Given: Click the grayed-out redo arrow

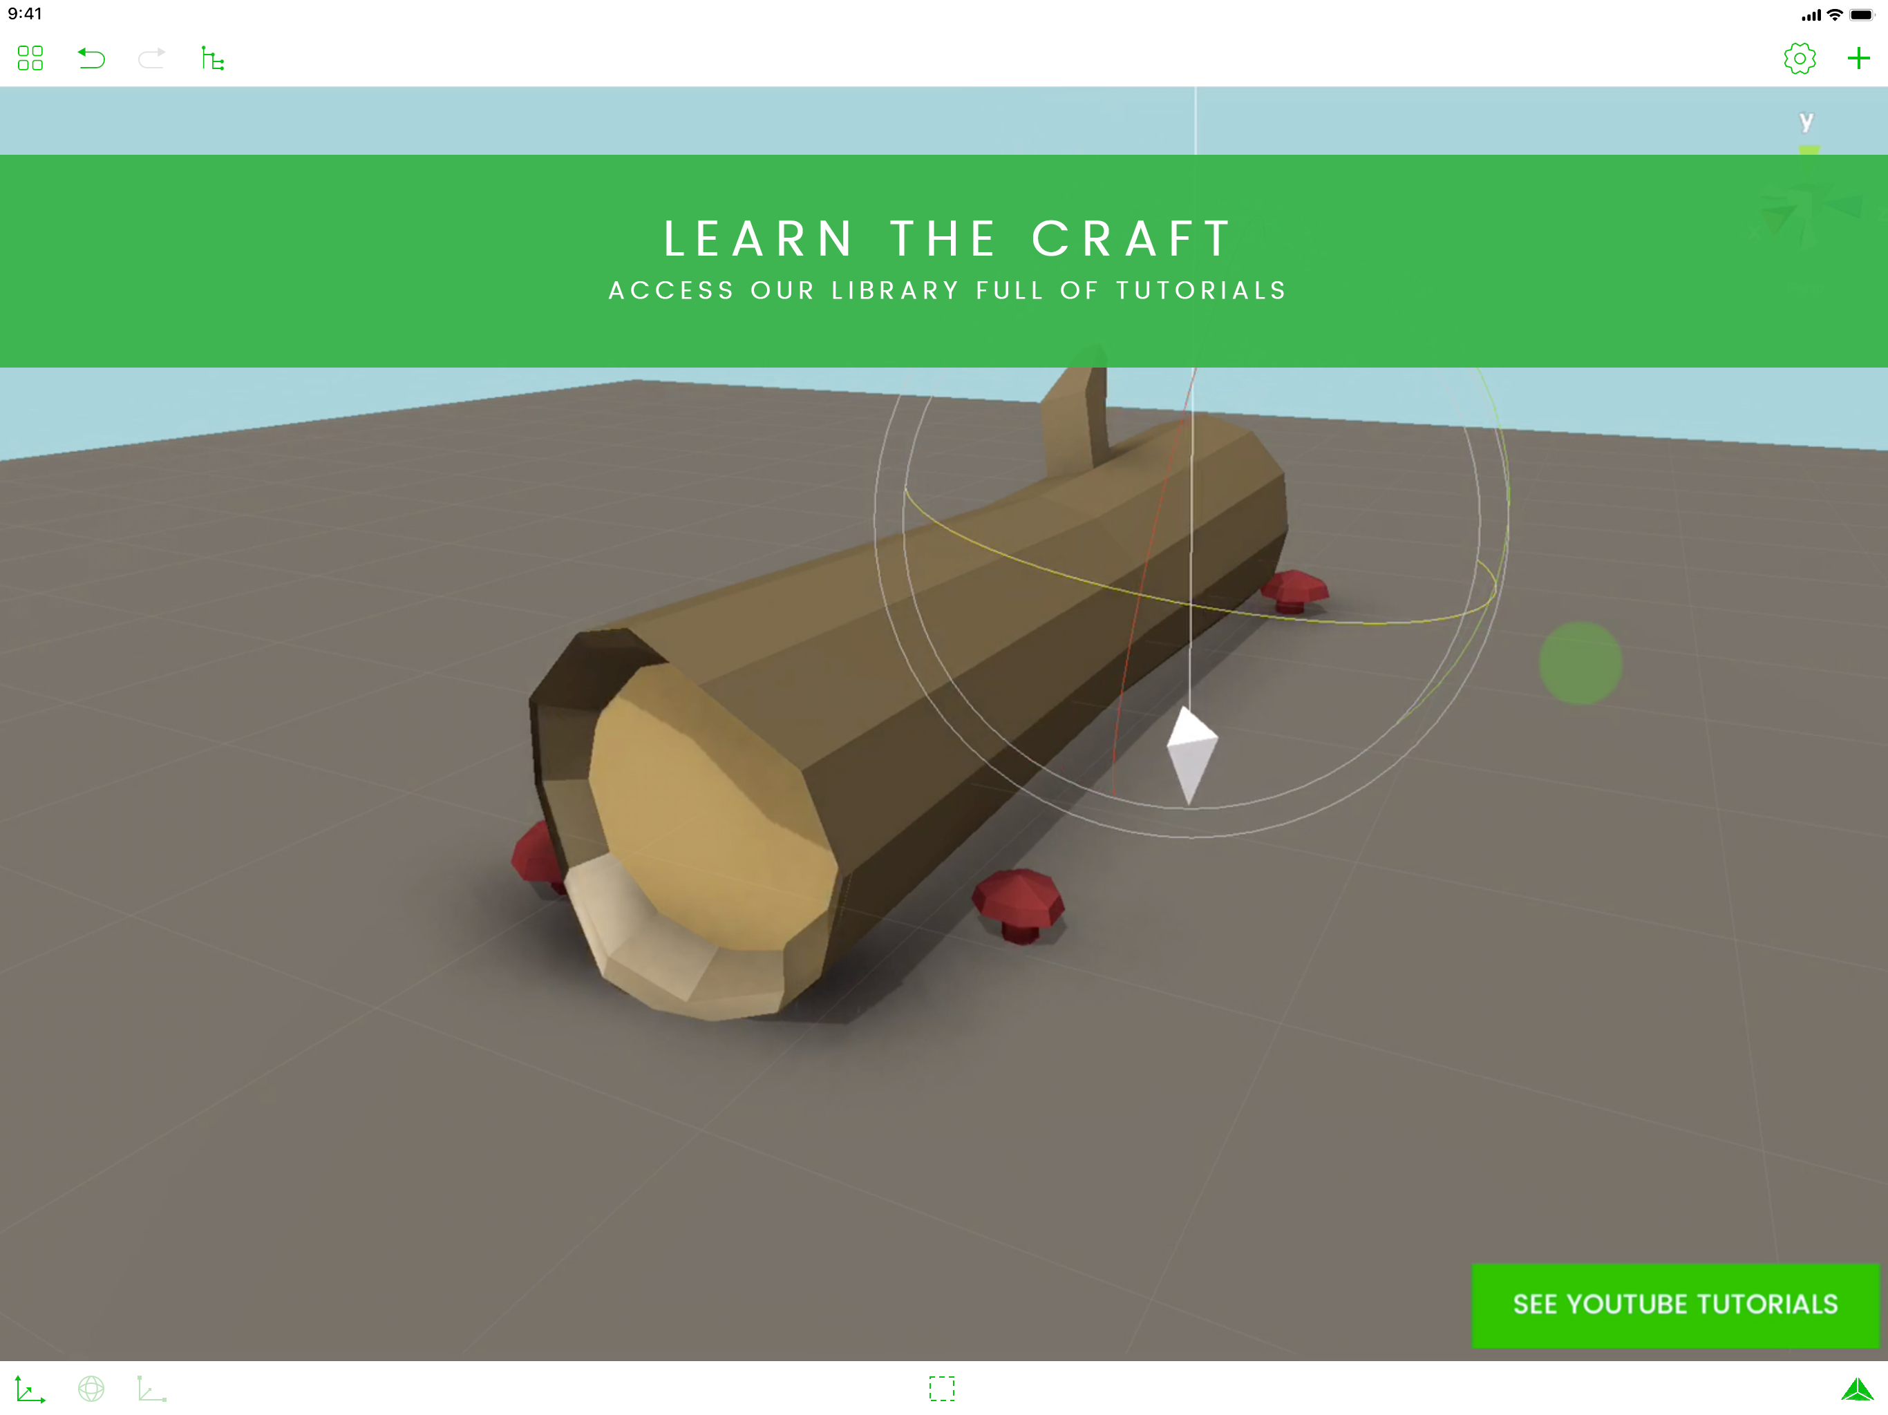Looking at the screenshot, I should pyautogui.click(x=151, y=58).
